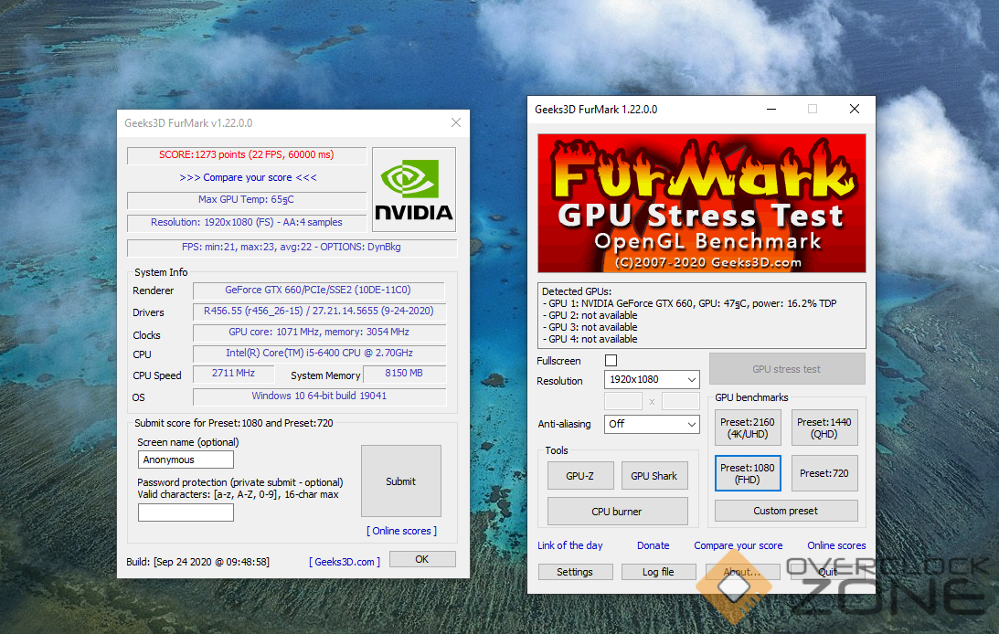
Task: Run the Preset:720 benchmark
Action: (x=824, y=473)
